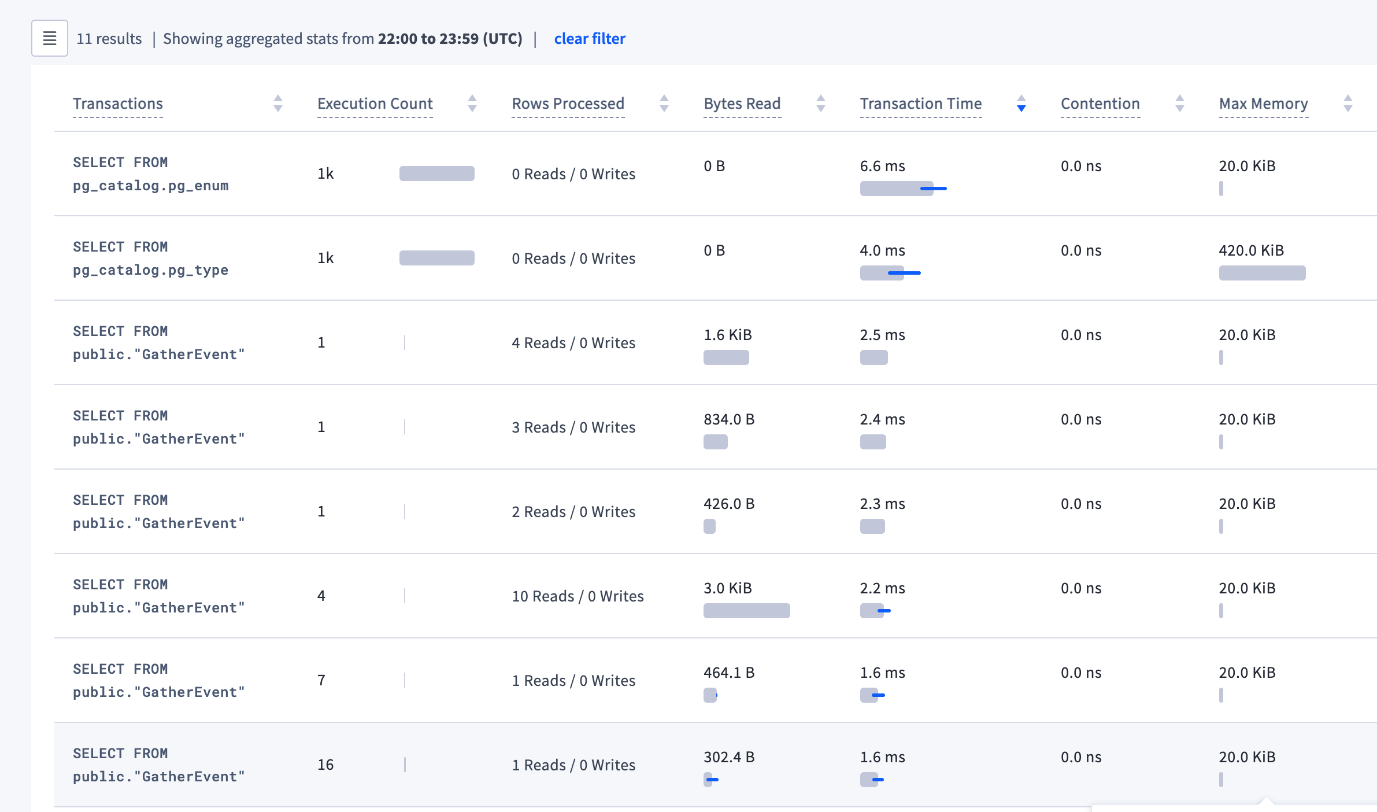Screen dimensions: 1377x812
Task: Select the GatherEvent query with 16 executions
Action: click(158, 765)
